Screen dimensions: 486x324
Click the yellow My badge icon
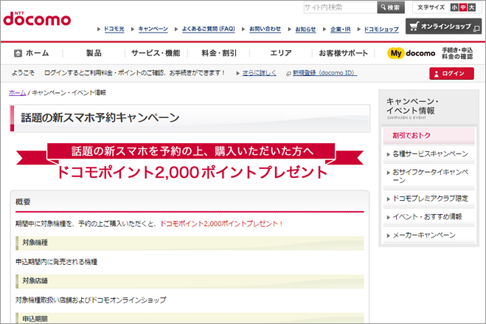click(396, 53)
